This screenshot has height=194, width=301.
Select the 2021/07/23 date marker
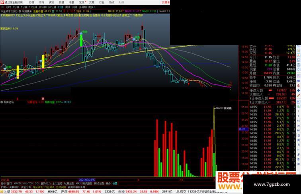87,180
